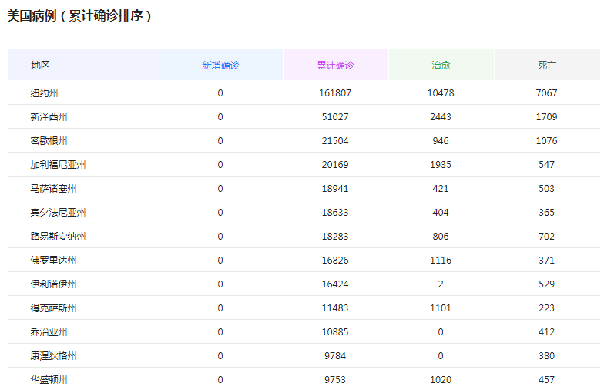
Task: Click deaths value 702
Action: click(x=547, y=236)
